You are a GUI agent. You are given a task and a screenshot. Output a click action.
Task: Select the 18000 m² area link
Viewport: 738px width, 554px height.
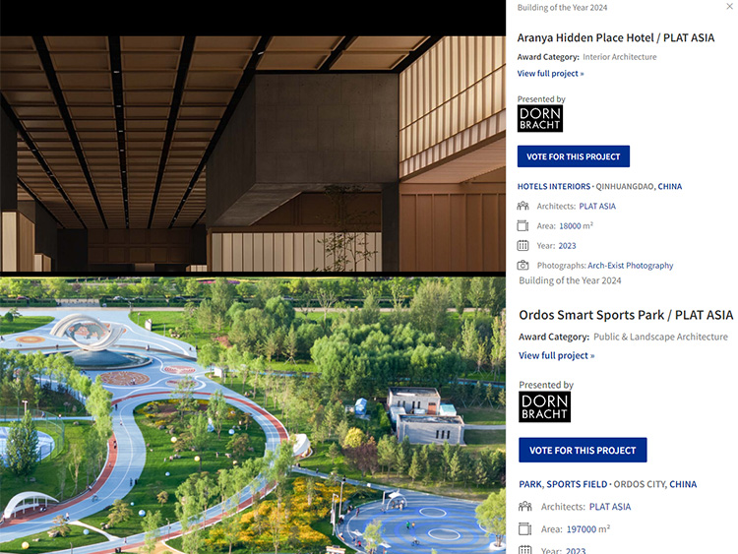coord(576,226)
